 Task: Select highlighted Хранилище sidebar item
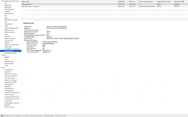tap(11, 51)
